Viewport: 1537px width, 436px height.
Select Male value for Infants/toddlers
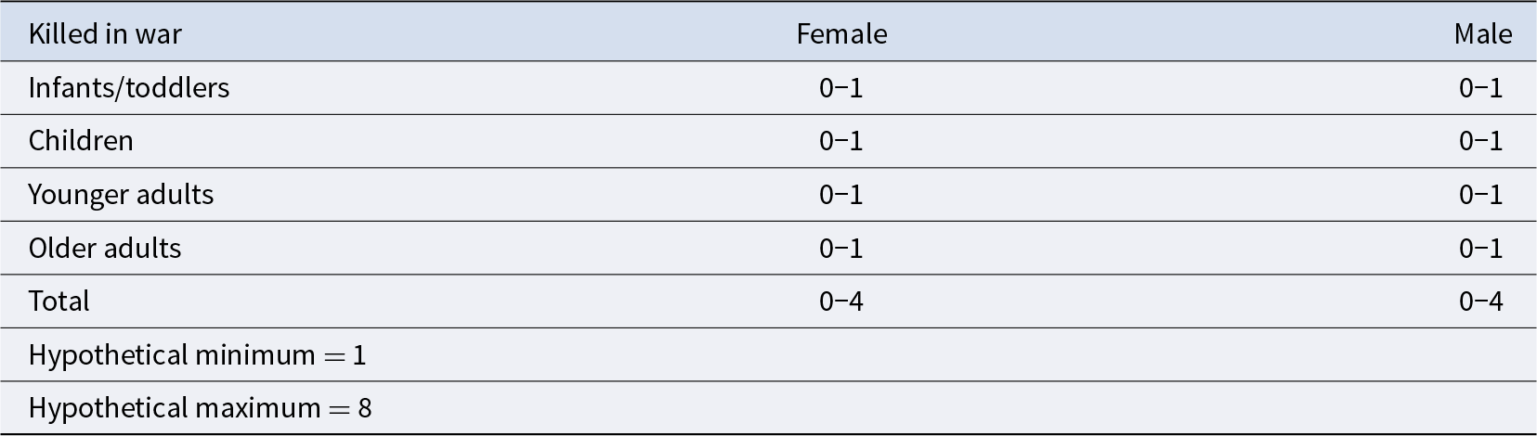(1480, 88)
